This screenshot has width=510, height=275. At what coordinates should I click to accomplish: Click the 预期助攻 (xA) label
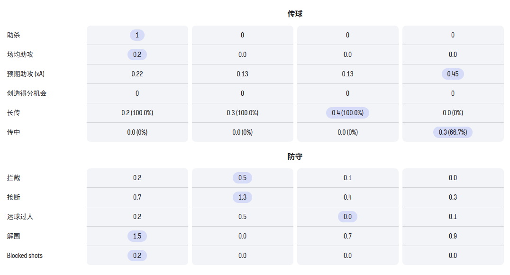26,74
